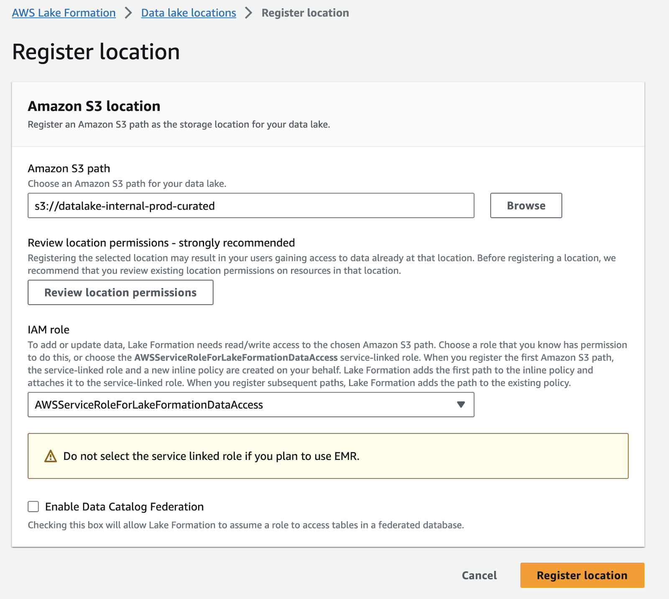Image resolution: width=669 pixels, height=599 pixels.
Task: Click the AWS Lake Formation breadcrumb link
Action: 64,13
